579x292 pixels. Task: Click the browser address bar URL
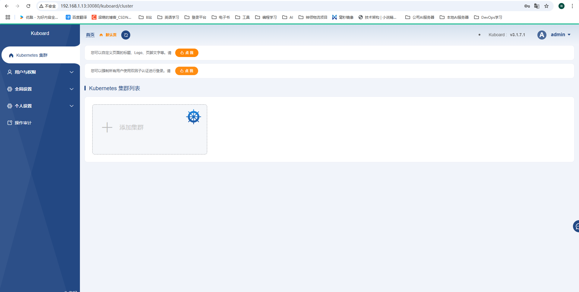[x=97, y=6]
